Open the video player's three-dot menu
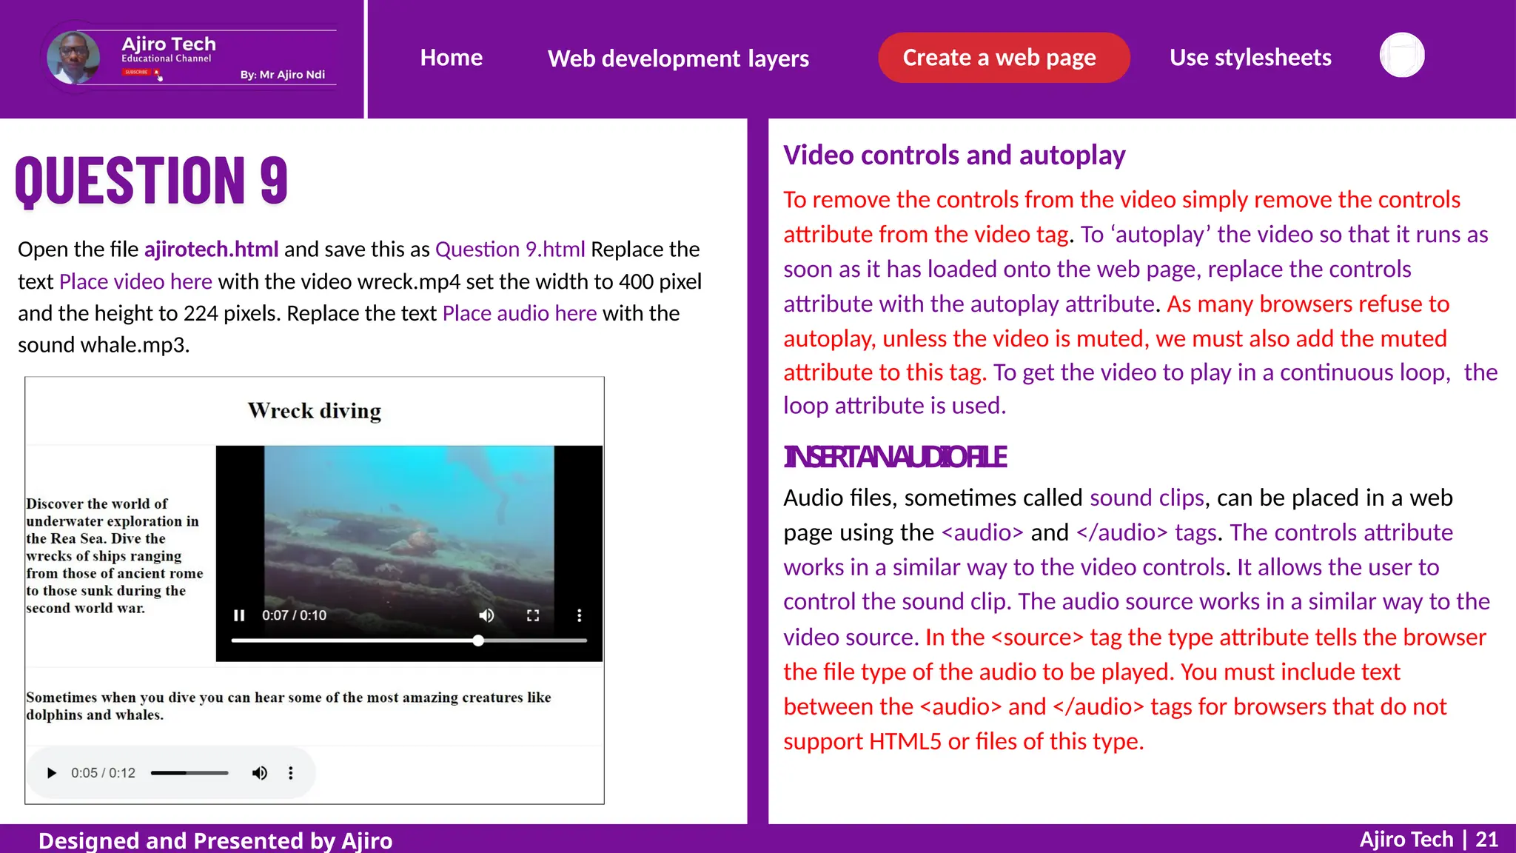 (579, 615)
